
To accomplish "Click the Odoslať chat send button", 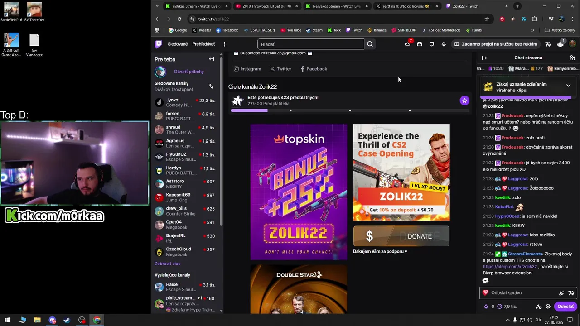I will pos(565,307).
